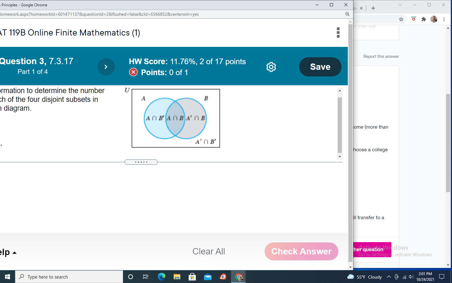Click the vertical dots menu near the course title
The width and height of the screenshot is (452, 283).
point(338,33)
